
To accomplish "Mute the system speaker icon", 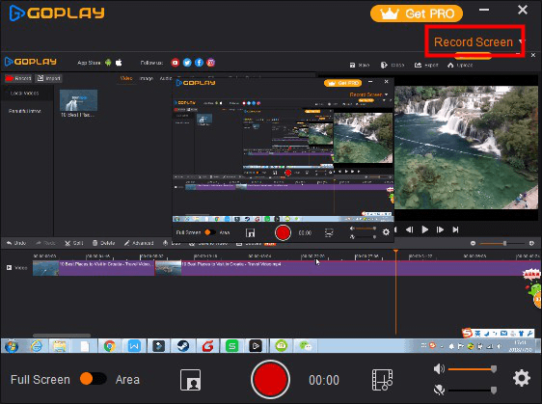I will click(439, 368).
